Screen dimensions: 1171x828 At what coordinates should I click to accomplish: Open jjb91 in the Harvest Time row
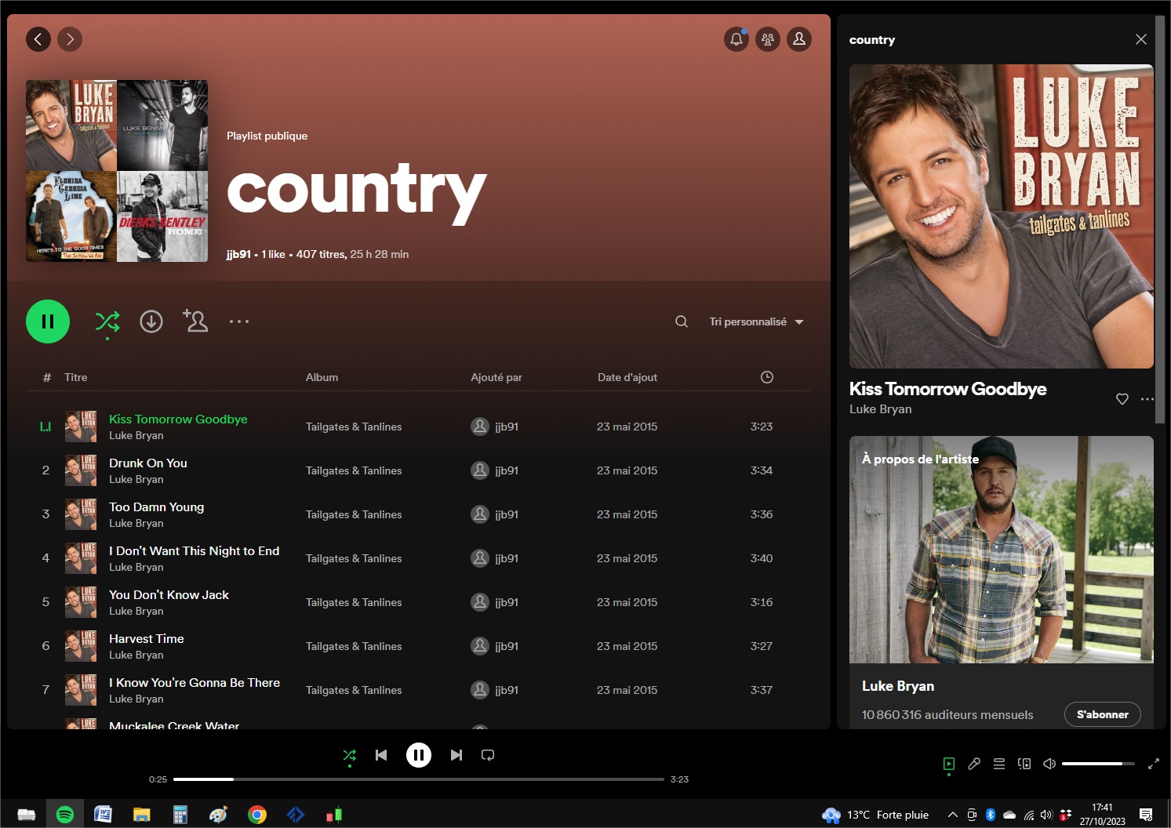[x=507, y=646]
